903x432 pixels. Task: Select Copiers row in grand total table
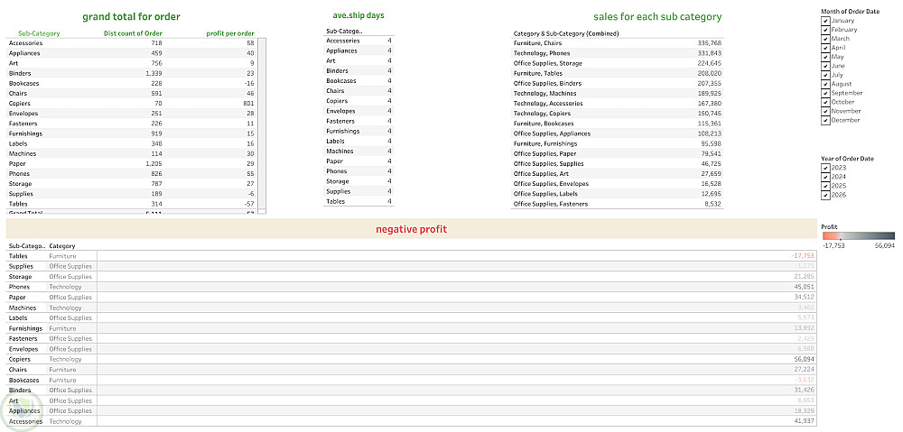pyautogui.click(x=131, y=104)
